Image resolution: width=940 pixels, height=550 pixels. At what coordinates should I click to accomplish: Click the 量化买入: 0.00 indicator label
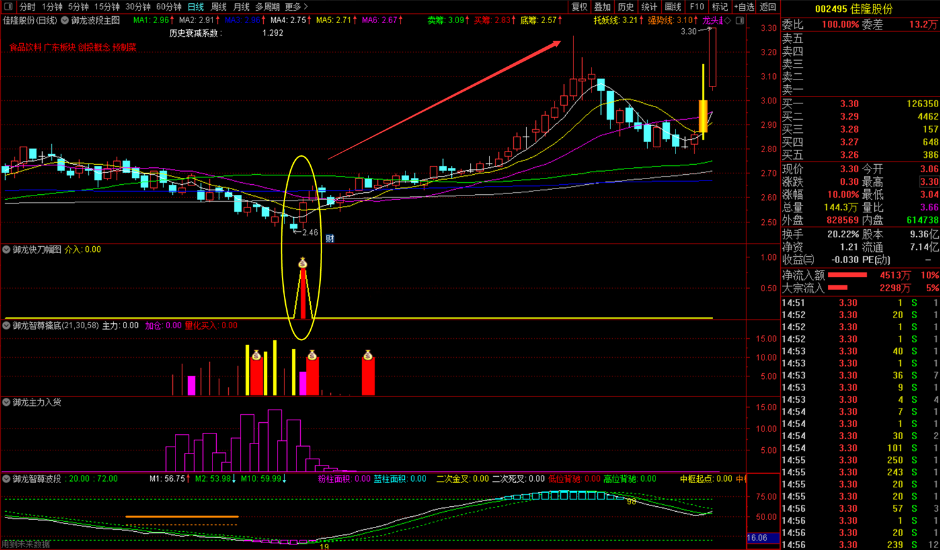(211, 326)
